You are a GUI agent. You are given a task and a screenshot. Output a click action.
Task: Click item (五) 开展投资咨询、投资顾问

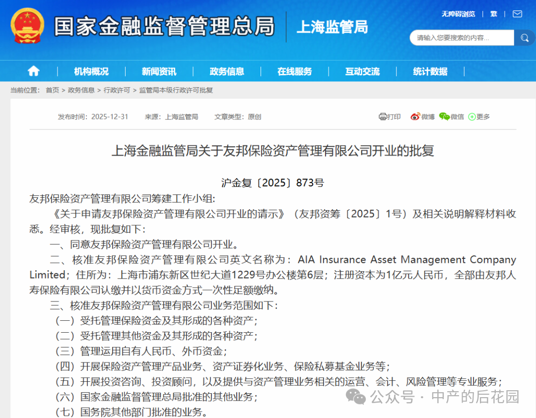[278, 382]
